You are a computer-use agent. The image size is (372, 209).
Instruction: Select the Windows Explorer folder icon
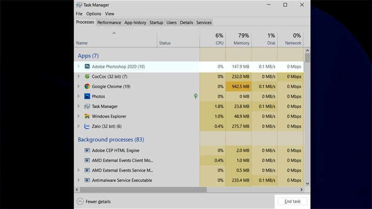click(87, 116)
